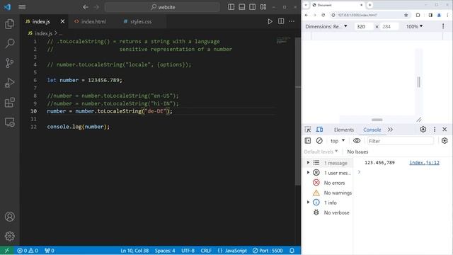453x255 pixels.
Task: Open the top JavaScript context dropdown
Action: [338, 141]
